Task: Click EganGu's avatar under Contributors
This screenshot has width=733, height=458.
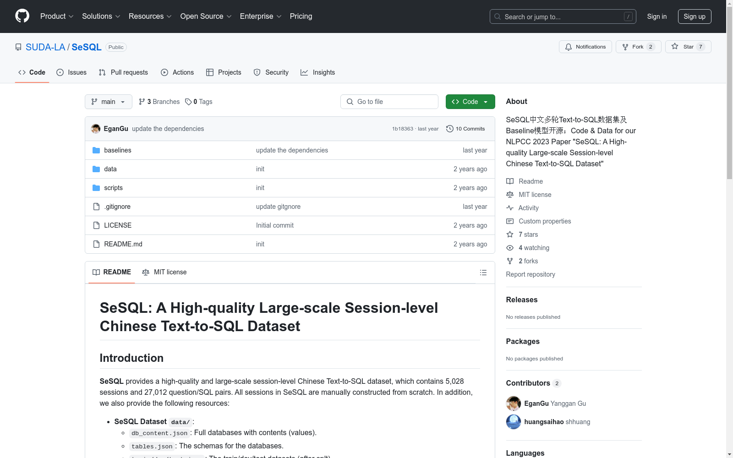Action: [514, 403]
